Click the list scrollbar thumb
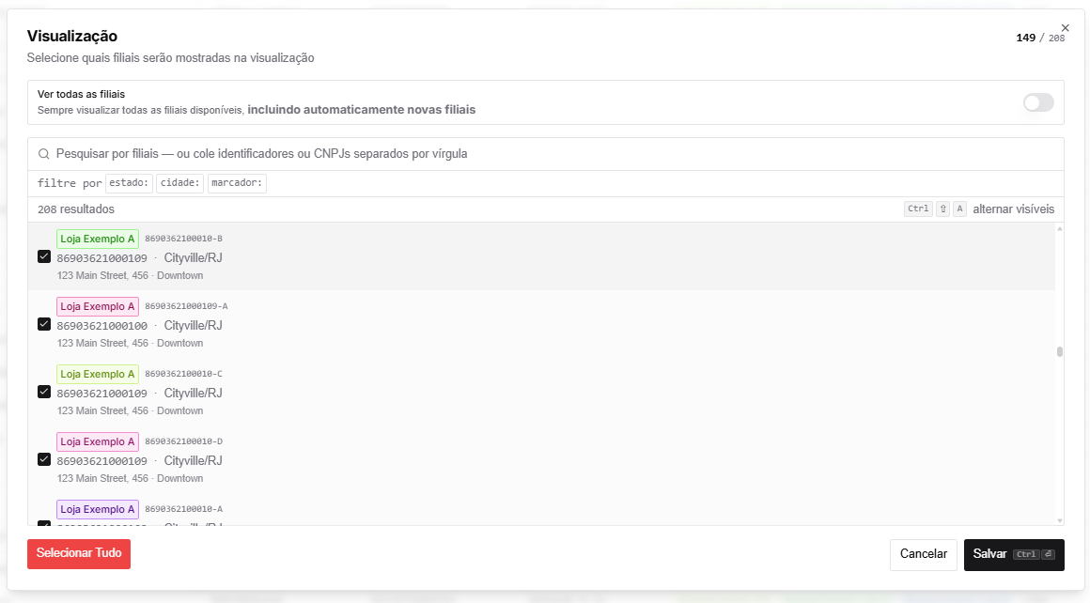 tap(1059, 351)
